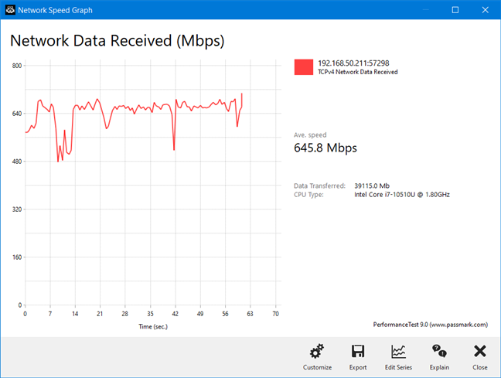Click the 28 tick on the time axis
501x378 pixels.
click(125, 314)
